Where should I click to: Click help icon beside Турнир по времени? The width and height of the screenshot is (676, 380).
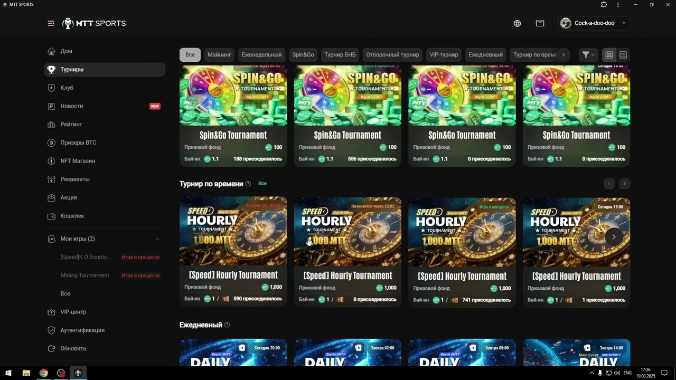[248, 184]
